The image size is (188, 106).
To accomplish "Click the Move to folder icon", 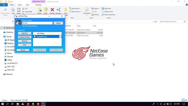I will [x=40, y=10].
